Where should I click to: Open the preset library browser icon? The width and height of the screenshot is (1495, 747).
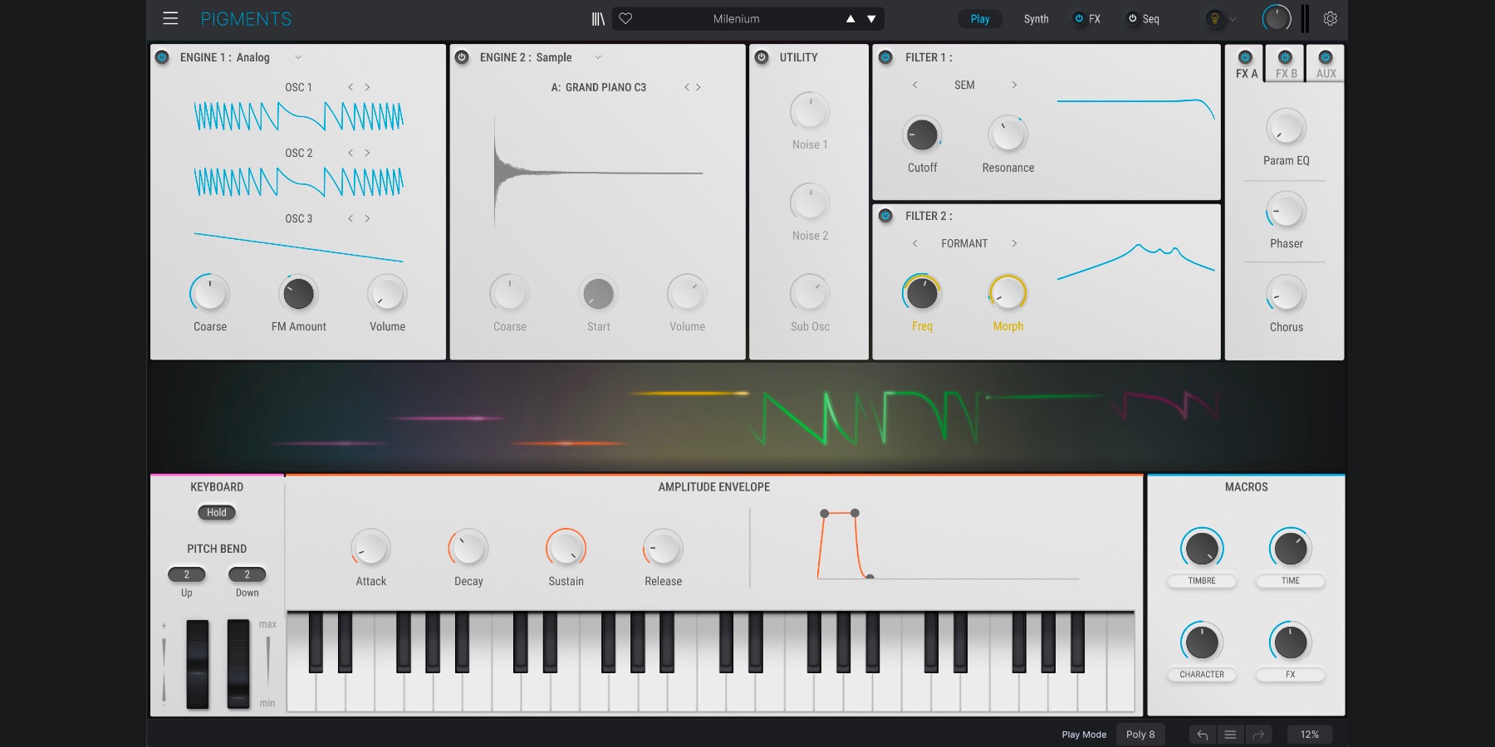point(598,18)
